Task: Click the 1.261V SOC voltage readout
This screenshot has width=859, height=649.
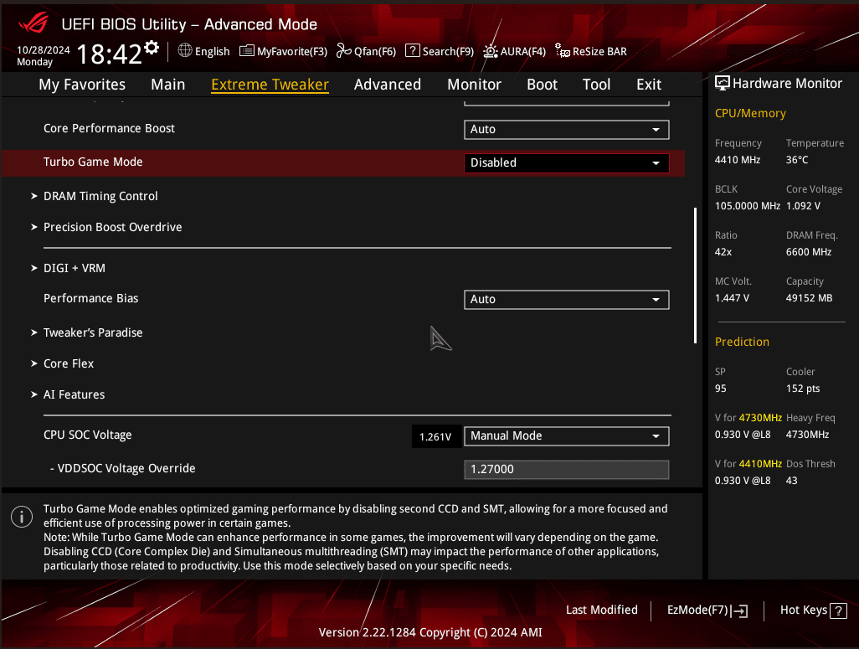Action: [435, 437]
